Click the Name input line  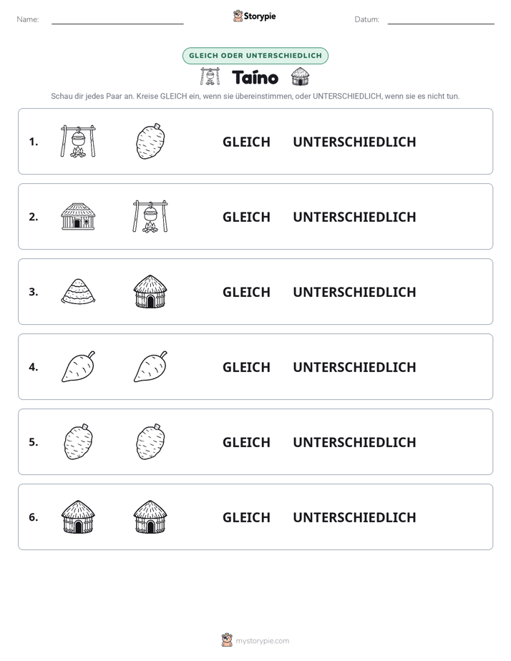[x=117, y=20]
